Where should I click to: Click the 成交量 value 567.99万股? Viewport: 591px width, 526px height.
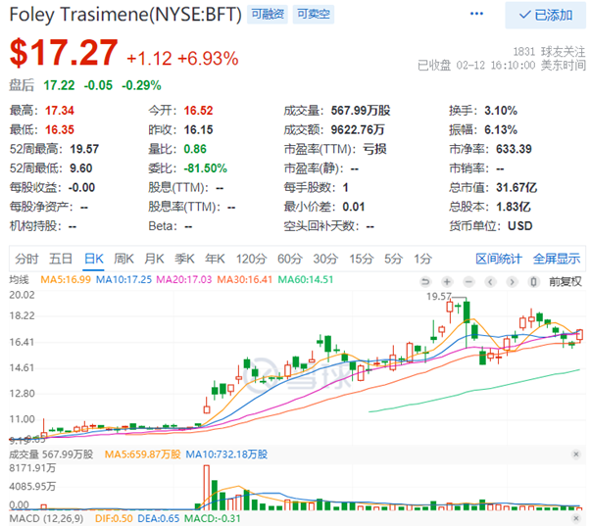361,111
